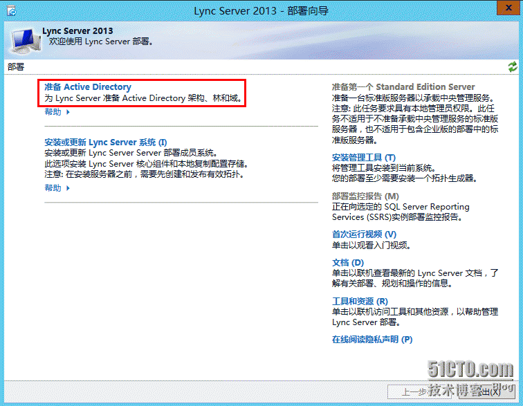
Task: Click the Lync wizard title bar icon
Action: (x=12, y=11)
